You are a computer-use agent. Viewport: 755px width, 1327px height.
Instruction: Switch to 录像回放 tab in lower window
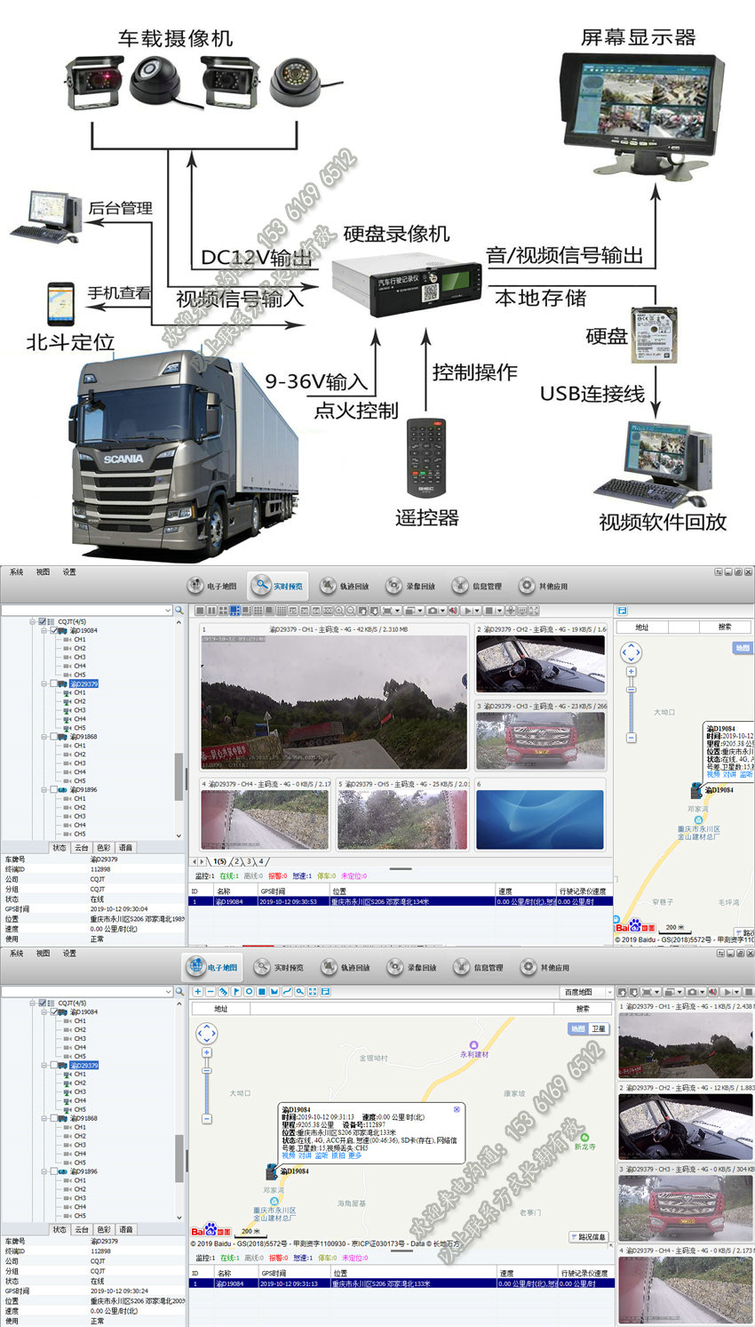(x=411, y=967)
